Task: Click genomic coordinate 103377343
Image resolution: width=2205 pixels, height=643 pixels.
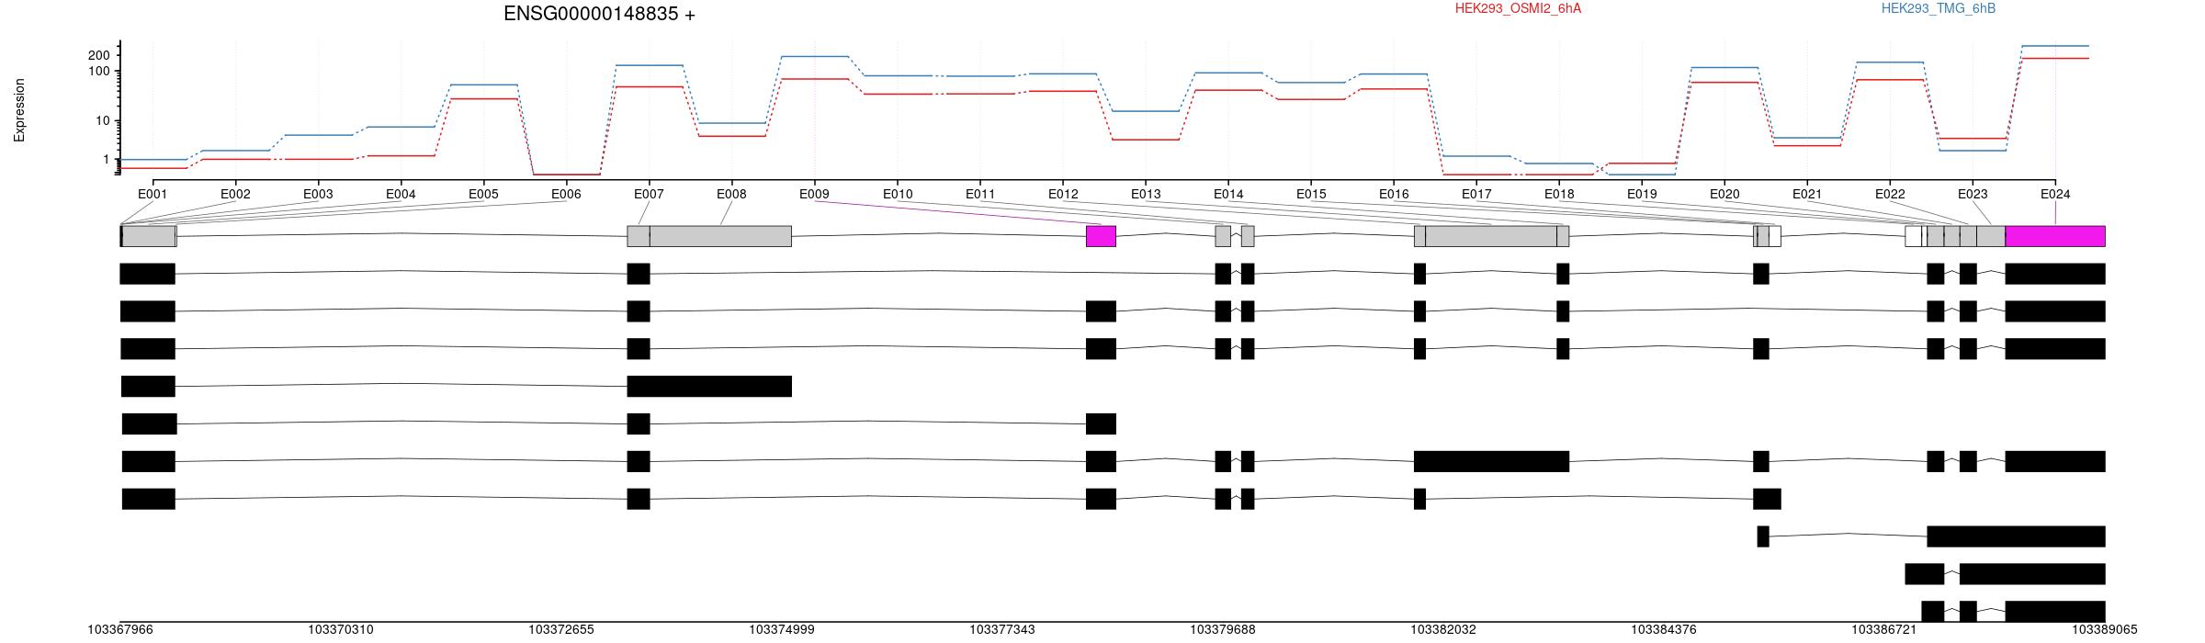Action: click(x=1002, y=629)
